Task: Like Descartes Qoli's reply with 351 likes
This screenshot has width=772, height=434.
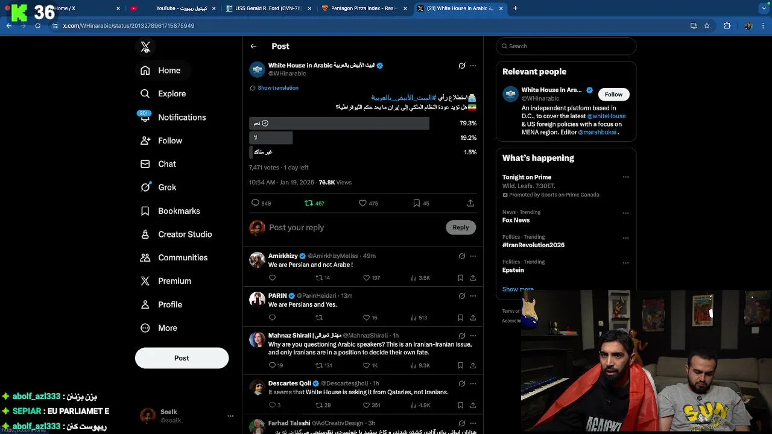Action: tap(371, 405)
